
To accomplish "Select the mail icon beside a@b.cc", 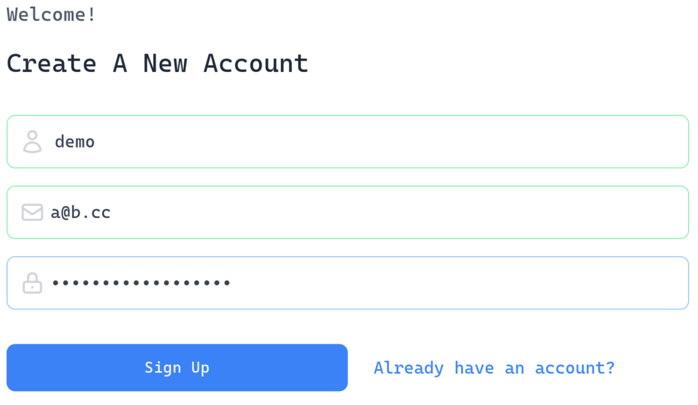I will pyautogui.click(x=33, y=213).
